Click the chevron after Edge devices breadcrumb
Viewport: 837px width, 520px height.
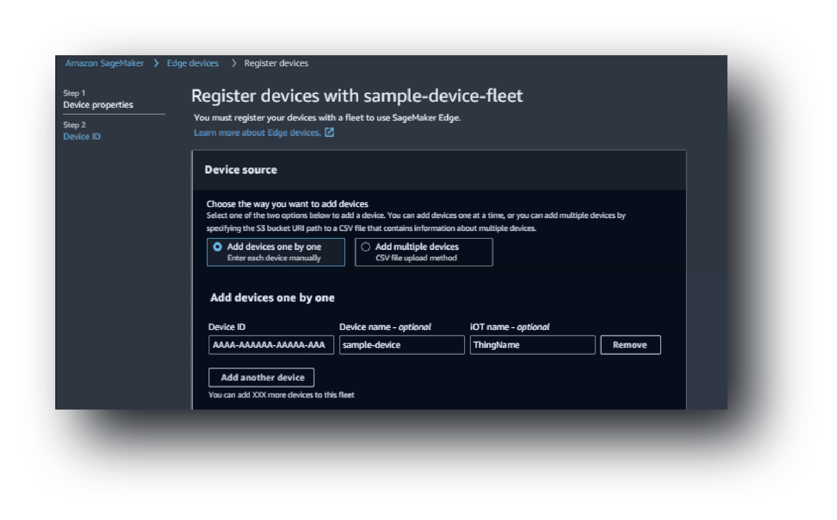[234, 64]
